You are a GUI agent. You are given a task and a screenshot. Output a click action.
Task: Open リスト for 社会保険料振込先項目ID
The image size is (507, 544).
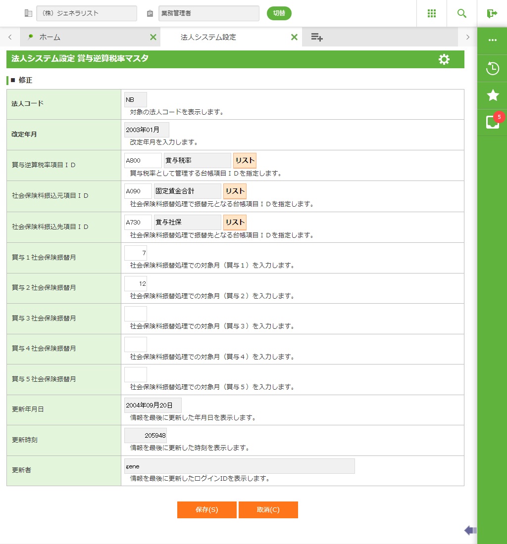(x=235, y=222)
